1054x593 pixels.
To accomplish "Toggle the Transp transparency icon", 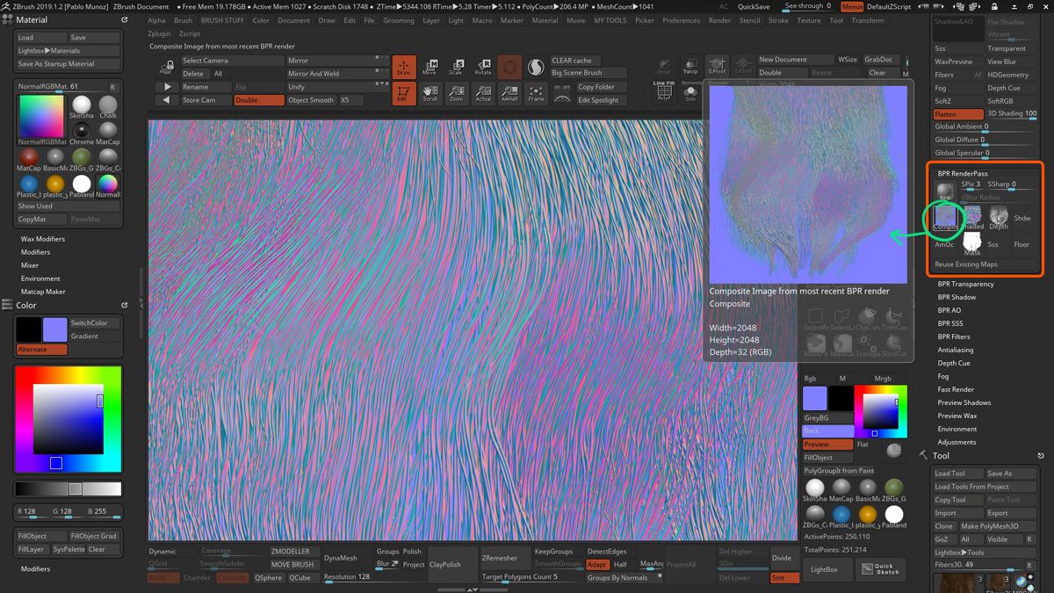I will (x=690, y=66).
